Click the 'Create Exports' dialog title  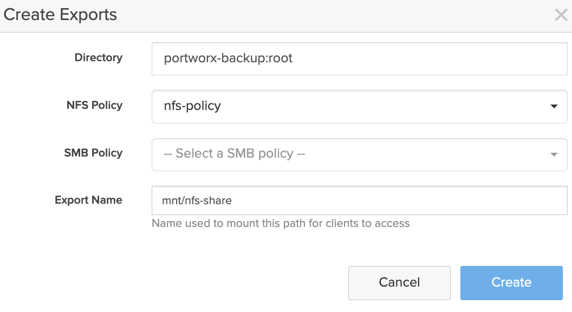60,15
